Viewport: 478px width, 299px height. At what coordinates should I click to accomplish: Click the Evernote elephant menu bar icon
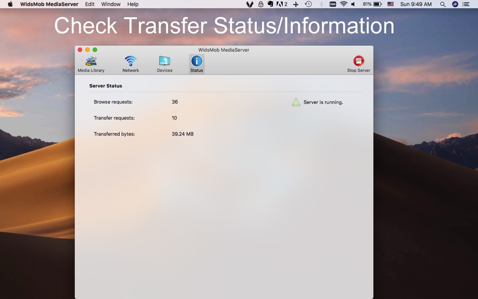click(270, 4)
